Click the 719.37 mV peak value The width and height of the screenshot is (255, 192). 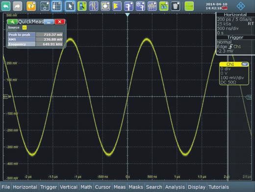tap(53, 35)
